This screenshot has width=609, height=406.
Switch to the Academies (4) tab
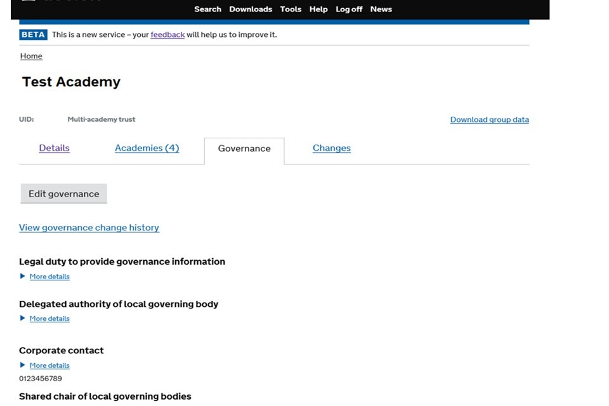click(147, 148)
